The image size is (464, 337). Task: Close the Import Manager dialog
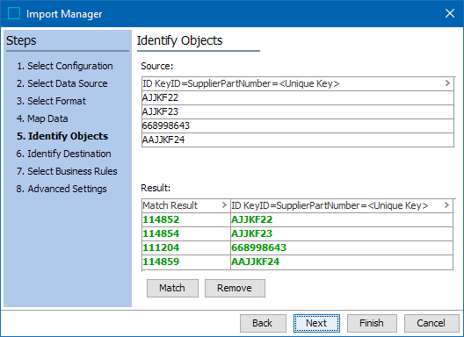point(450,13)
